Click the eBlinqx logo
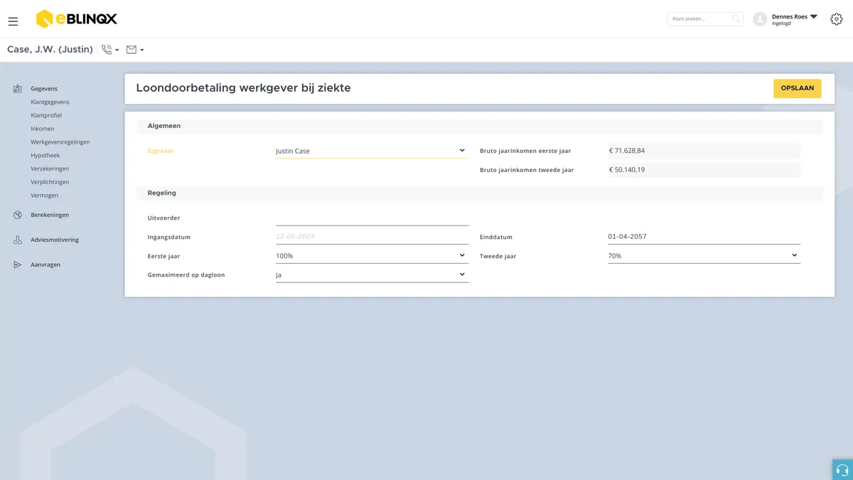Screen dimensions: 853x480 (77, 19)
